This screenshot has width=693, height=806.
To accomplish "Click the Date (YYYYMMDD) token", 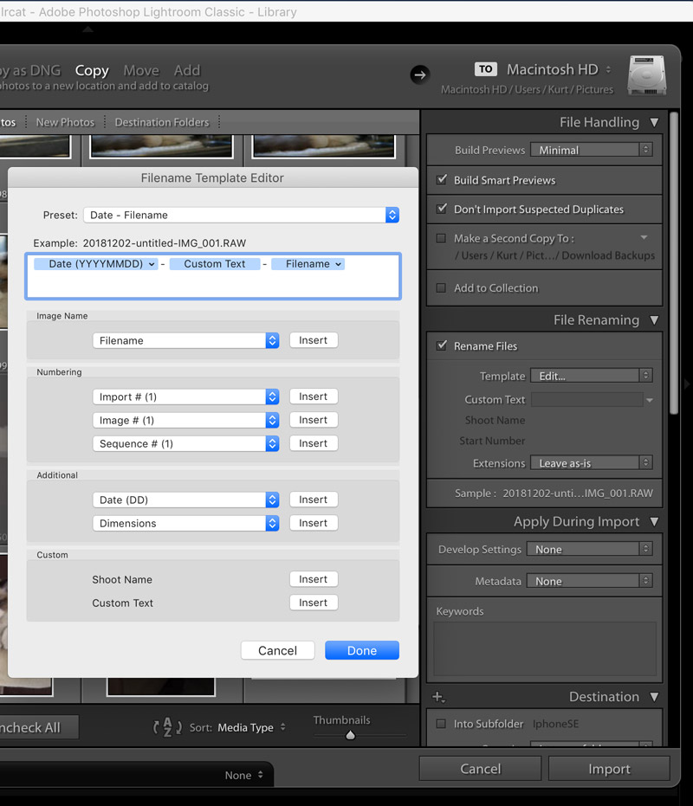I will [95, 264].
